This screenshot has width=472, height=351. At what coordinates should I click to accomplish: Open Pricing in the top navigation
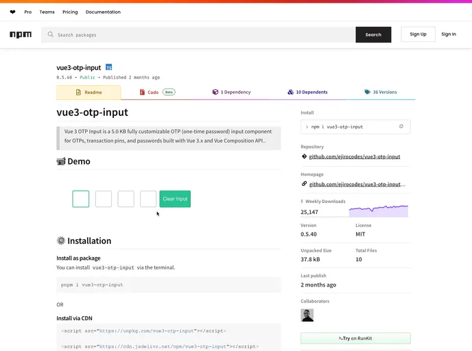click(x=70, y=12)
